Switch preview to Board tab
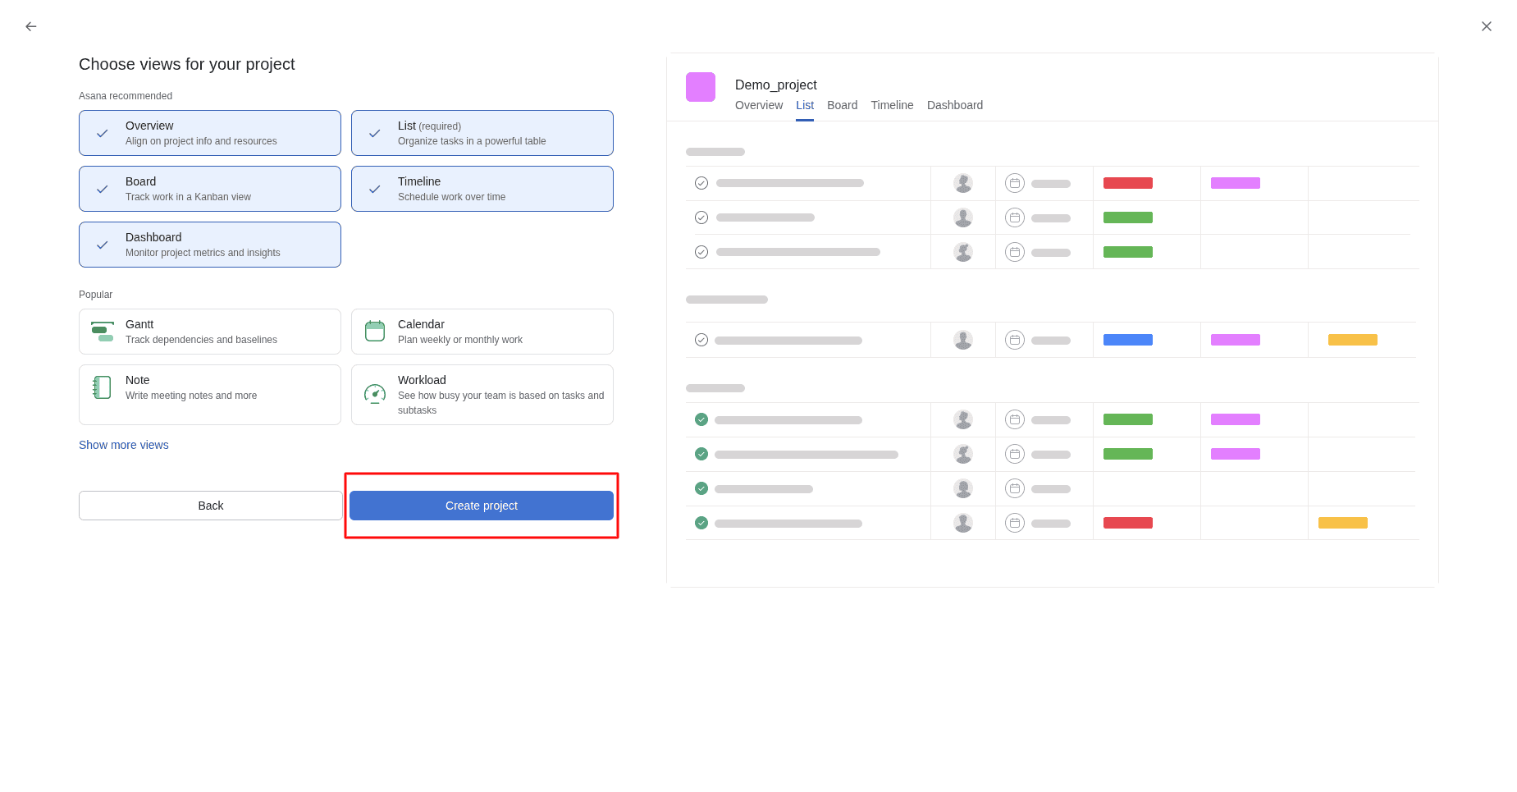The height and width of the screenshot is (792, 1517). coord(843,105)
